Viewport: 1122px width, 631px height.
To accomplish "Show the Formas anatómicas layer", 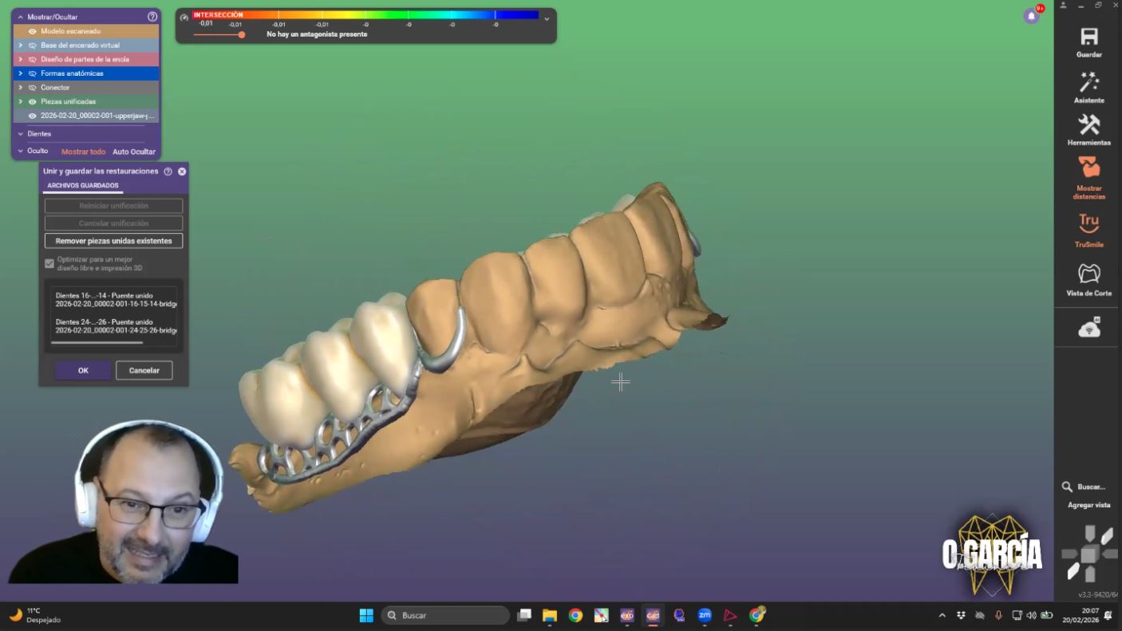I will pos(33,73).
